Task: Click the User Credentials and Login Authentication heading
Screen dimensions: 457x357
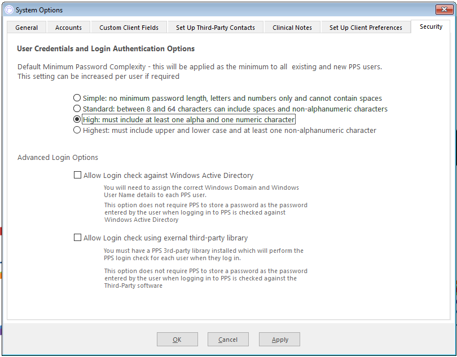Action: [x=106, y=48]
